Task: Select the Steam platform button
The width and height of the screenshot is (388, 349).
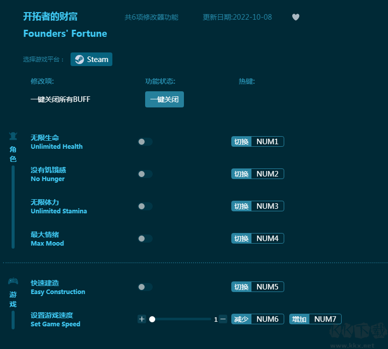Action: 92,60
